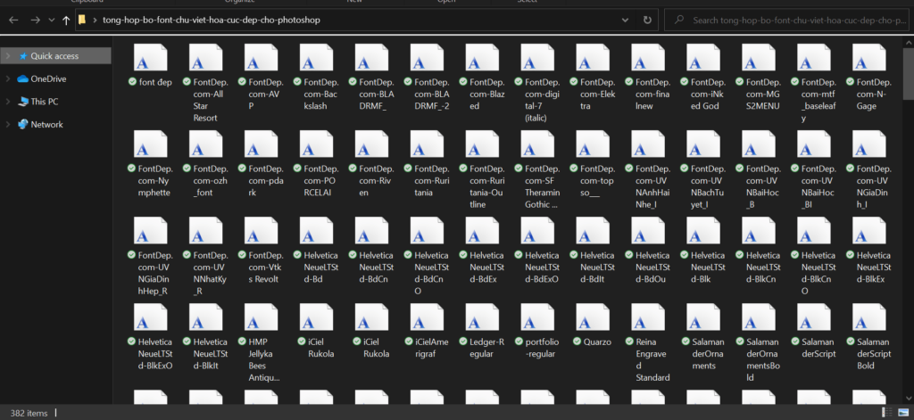Select FontDep.com-PORCELAI font file
Image resolution: width=914 pixels, height=420 pixels.
pyautogui.click(x=316, y=162)
